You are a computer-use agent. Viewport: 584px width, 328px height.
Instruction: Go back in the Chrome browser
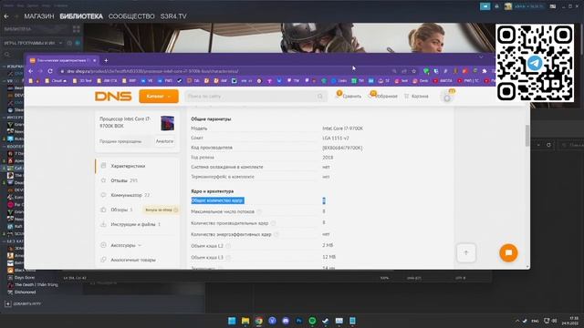point(31,71)
